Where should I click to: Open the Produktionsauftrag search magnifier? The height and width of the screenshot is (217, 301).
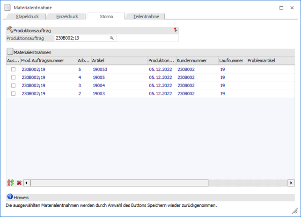(112, 38)
